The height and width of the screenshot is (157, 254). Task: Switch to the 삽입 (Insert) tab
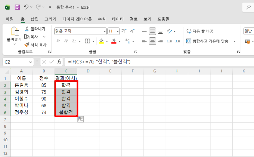pyautogui.click(x=35, y=19)
